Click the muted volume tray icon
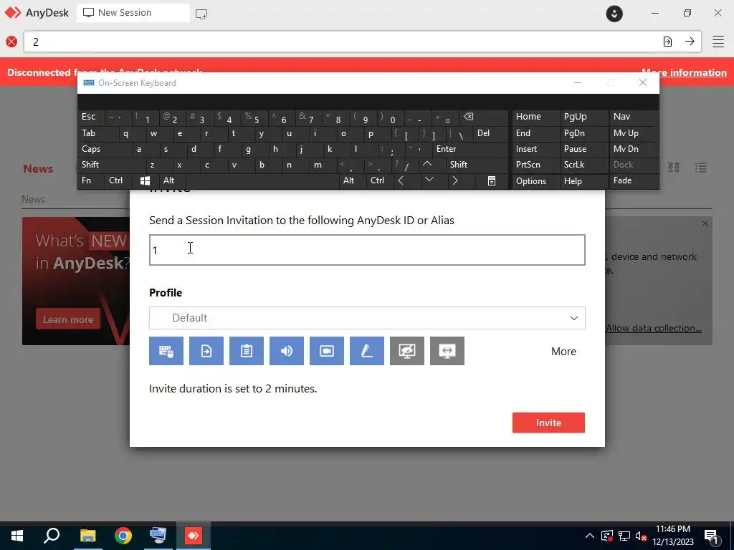Screen dimensions: 734x550 click(641, 536)
